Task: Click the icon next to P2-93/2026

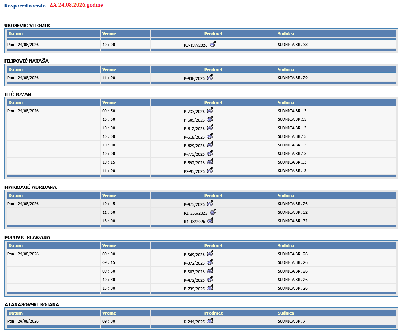Action: coord(210,170)
